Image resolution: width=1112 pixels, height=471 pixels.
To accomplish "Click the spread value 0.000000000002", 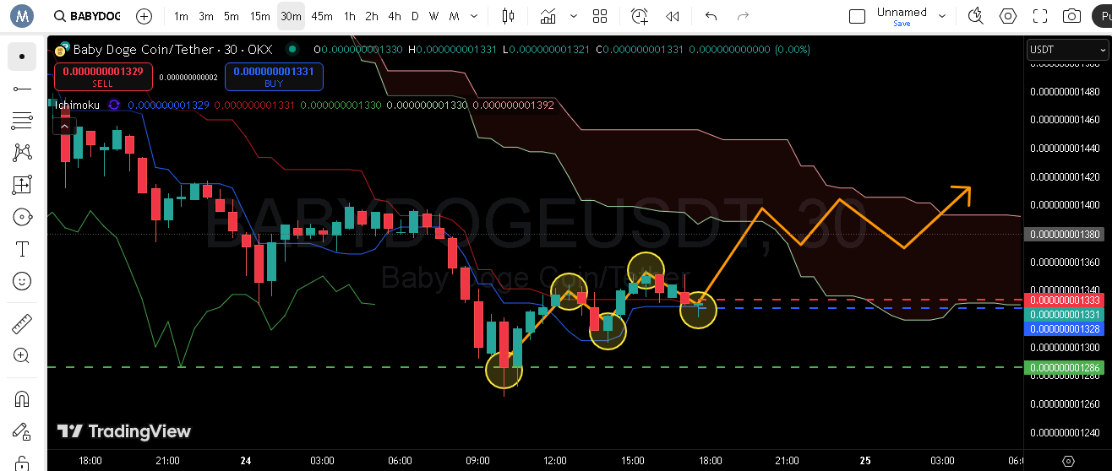I will [188, 78].
